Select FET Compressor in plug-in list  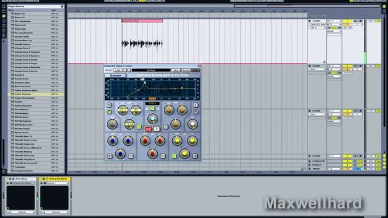click(36, 21)
